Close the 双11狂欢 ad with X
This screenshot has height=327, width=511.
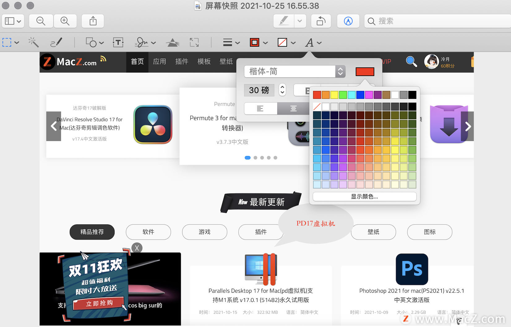coord(137,248)
